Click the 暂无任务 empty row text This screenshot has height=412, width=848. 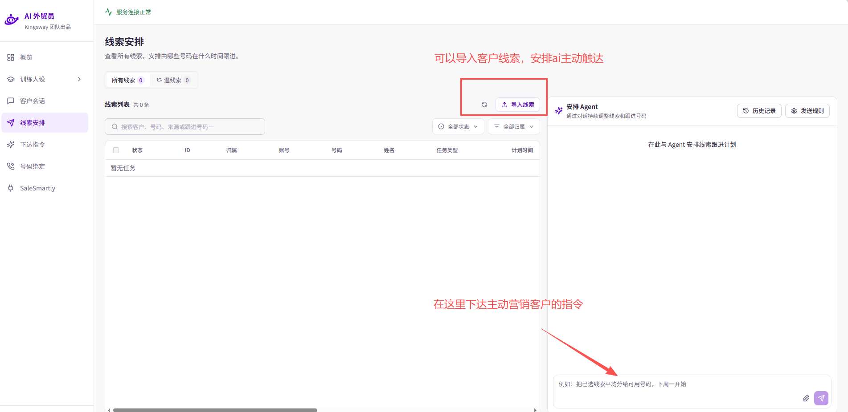click(x=123, y=168)
